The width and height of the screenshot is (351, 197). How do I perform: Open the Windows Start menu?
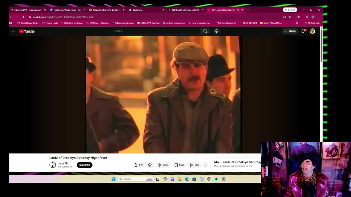(114, 179)
